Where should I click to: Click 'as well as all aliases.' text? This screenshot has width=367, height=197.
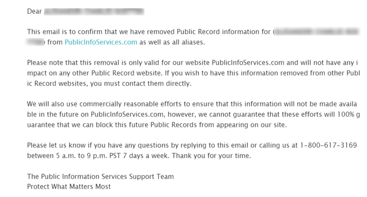point(172,42)
